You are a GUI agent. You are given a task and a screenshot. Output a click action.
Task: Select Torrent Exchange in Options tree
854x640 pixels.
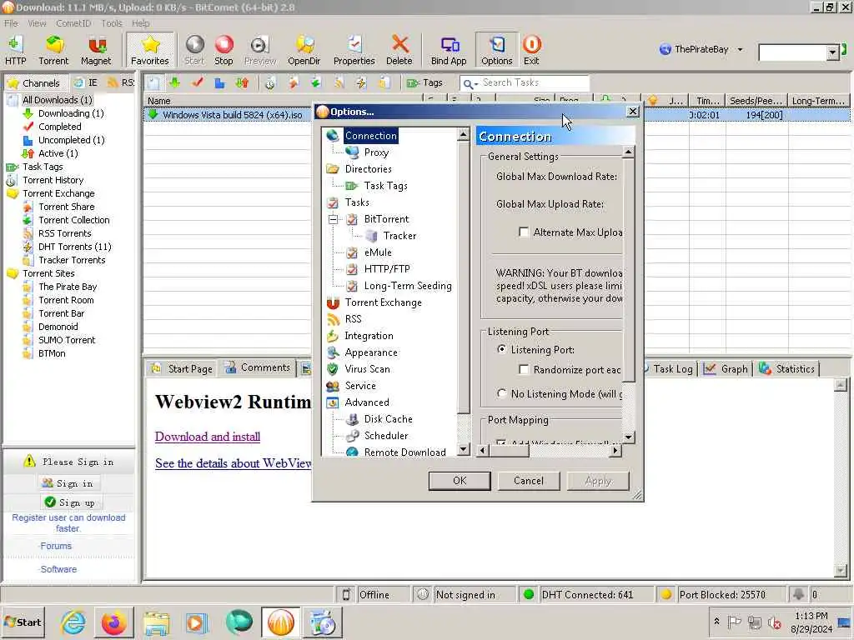click(383, 302)
